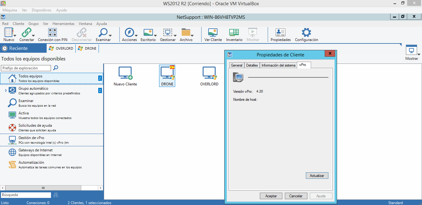Select Grupo automático in the sidebar

click(x=51, y=91)
